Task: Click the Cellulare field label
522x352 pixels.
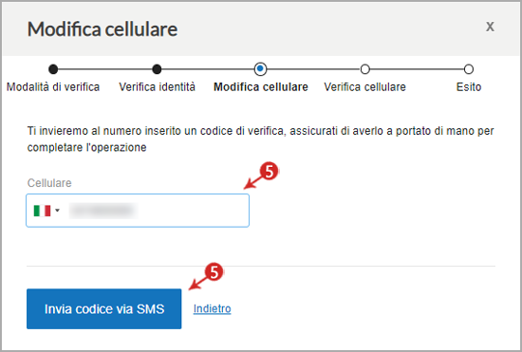Action: click(x=49, y=183)
